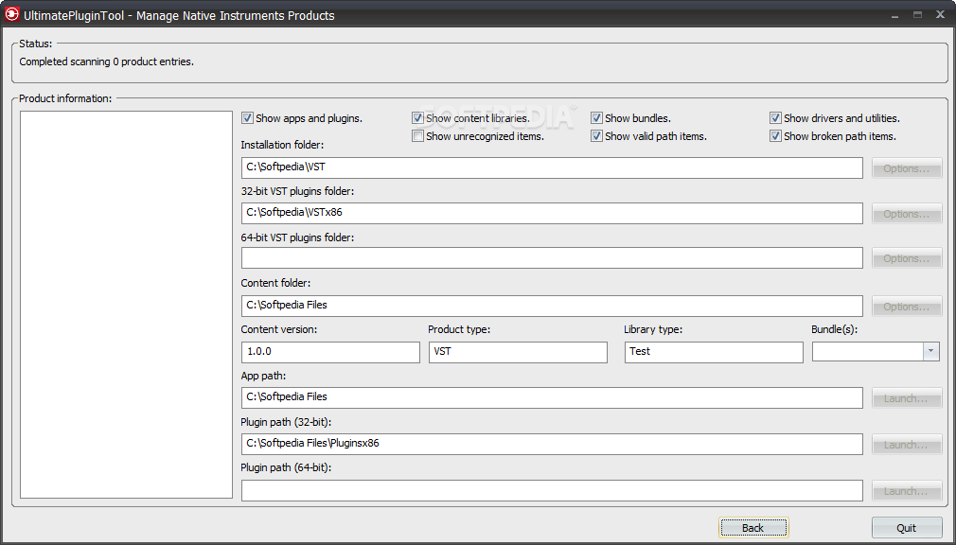Launch the 32-bit plugin path
The width and height of the screenshot is (956, 545).
pyautogui.click(x=907, y=445)
